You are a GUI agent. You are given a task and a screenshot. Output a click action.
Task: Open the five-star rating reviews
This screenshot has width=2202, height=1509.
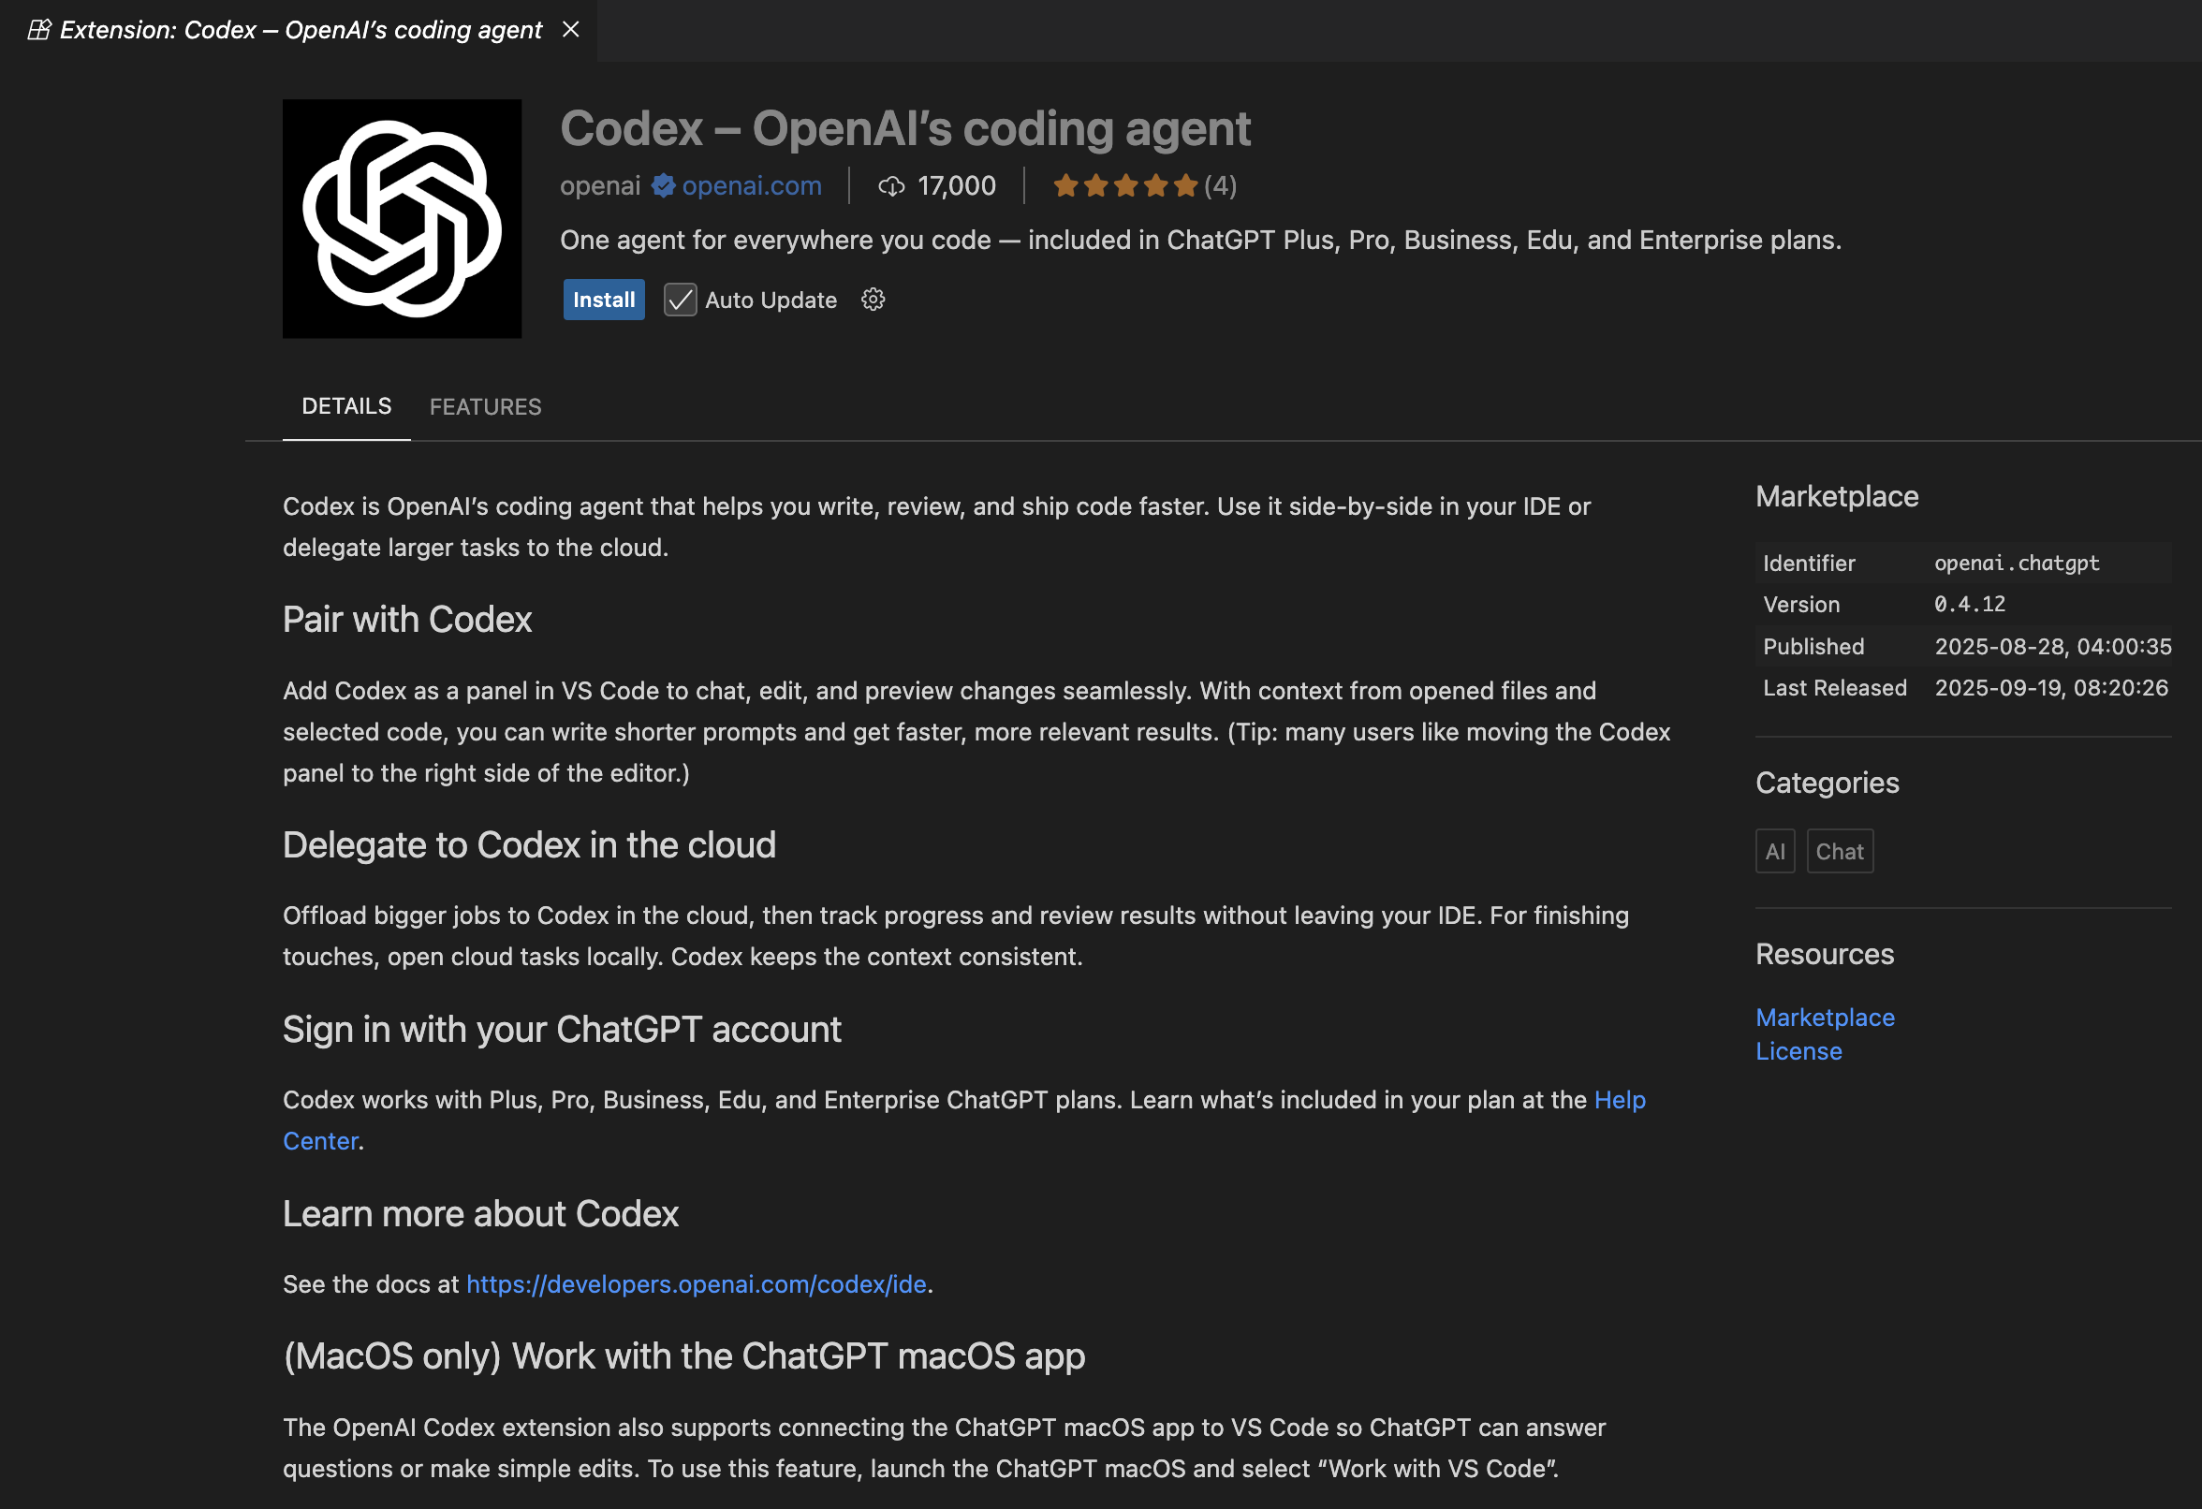point(1124,185)
